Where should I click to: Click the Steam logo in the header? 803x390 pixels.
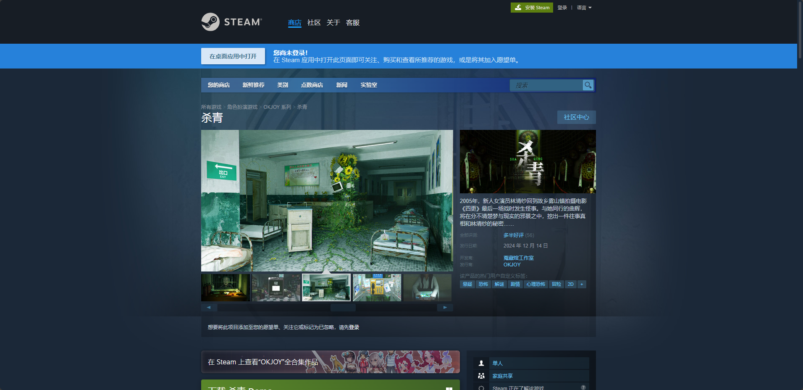[231, 22]
